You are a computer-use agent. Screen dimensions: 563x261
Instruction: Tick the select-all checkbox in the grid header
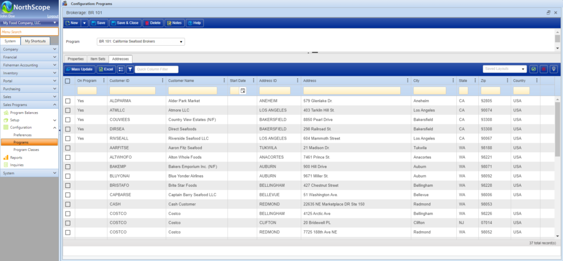[68, 81]
